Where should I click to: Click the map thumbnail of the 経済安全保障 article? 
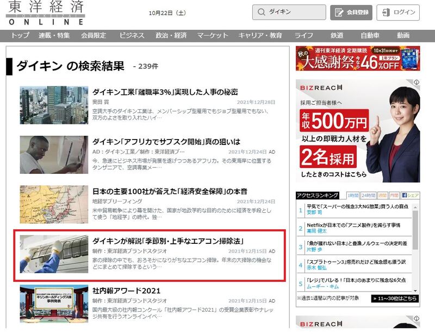54,204
